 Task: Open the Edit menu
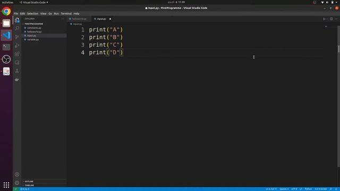click(x=22, y=14)
